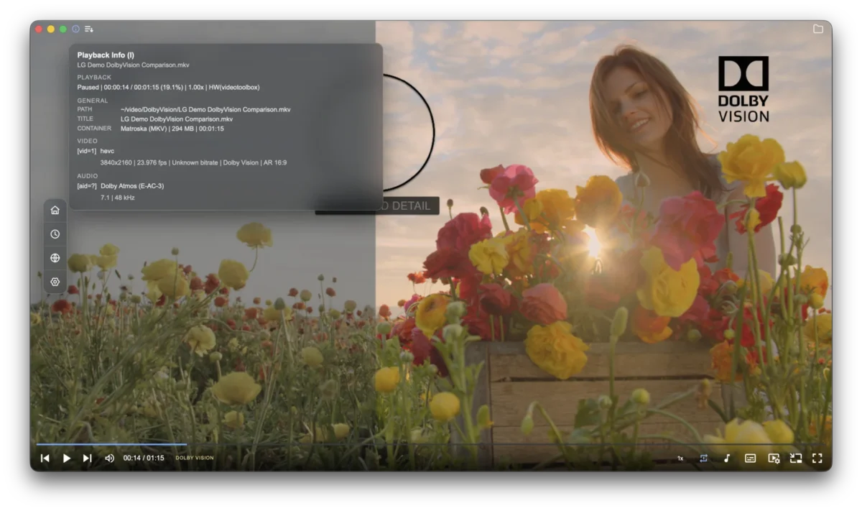This screenshot has width=862, height=511.
Task: Open the 1x playback speed selector
Action: (x=680, y=458)
